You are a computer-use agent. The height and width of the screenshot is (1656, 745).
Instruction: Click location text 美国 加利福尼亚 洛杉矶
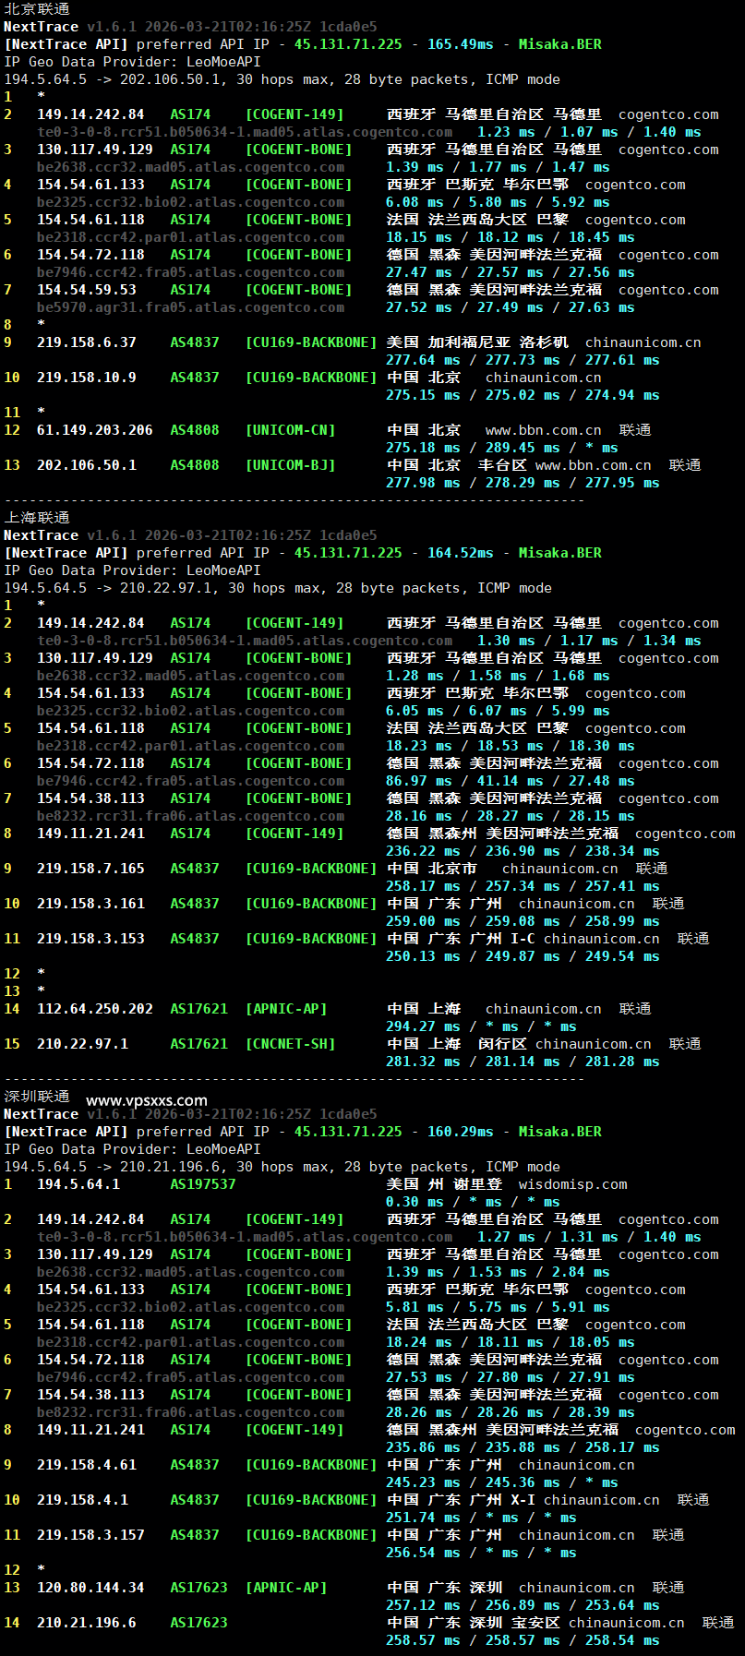(x=478, y=342)
